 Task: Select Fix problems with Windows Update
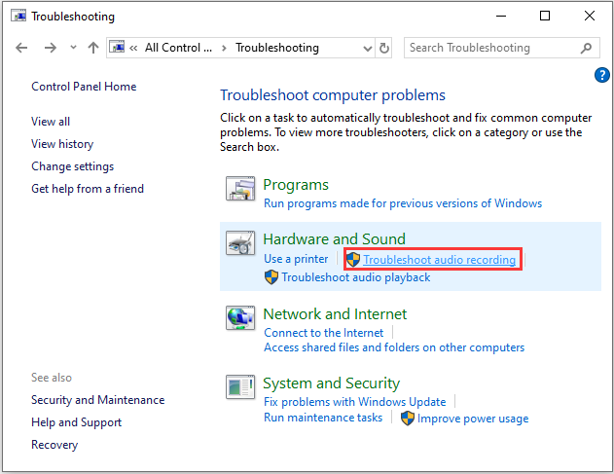pyautogui.click(x=355, y=402)
